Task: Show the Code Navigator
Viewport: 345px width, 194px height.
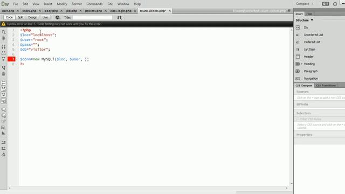Action: (4, 38)
